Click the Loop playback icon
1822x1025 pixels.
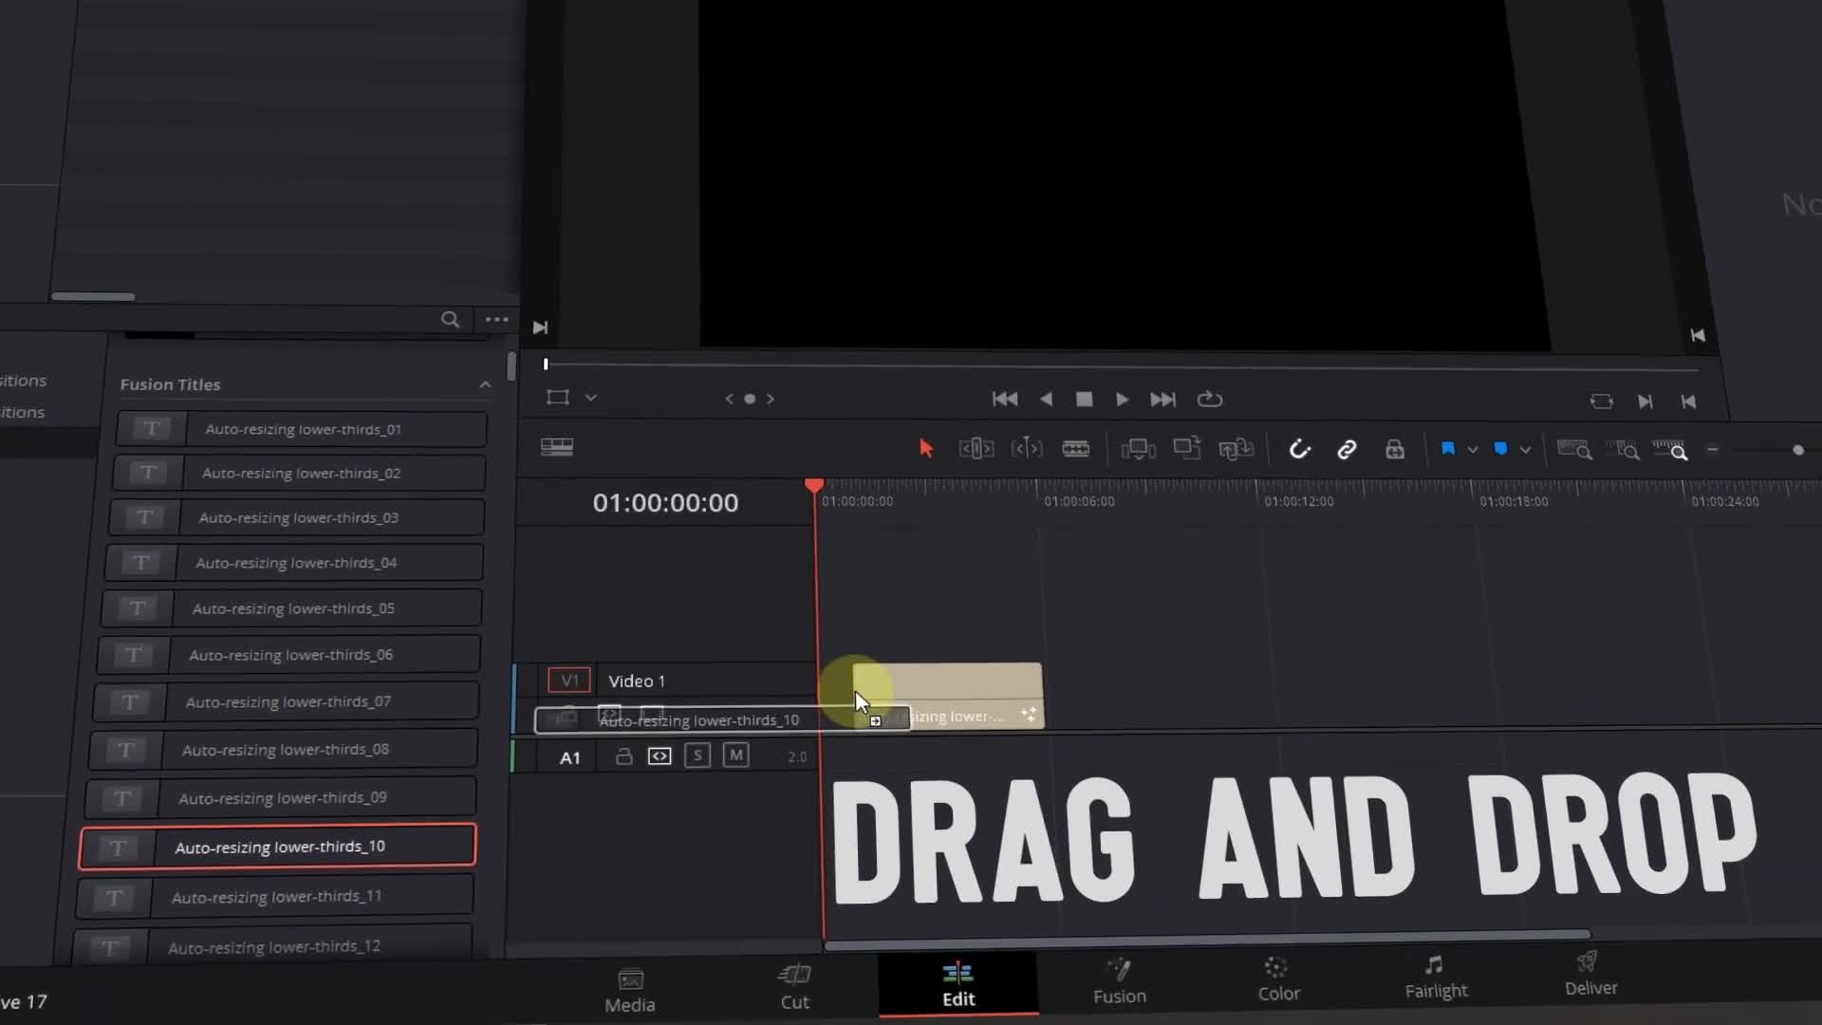(1209, 400)
